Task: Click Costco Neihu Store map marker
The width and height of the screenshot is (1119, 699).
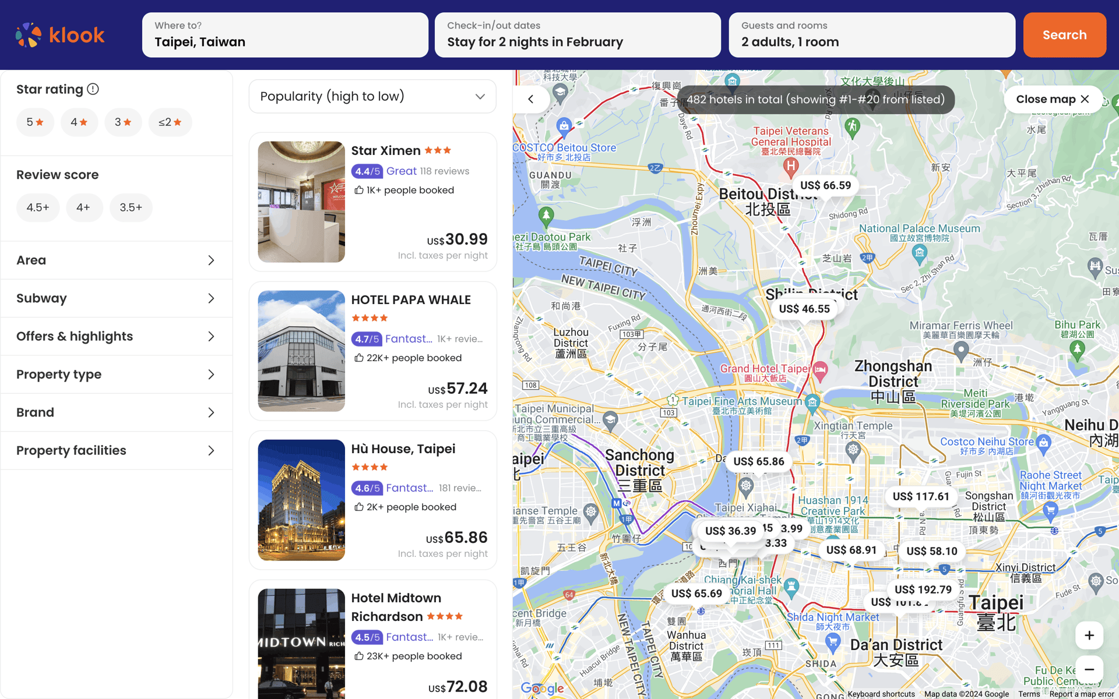Action: (x=1043, y=443)
